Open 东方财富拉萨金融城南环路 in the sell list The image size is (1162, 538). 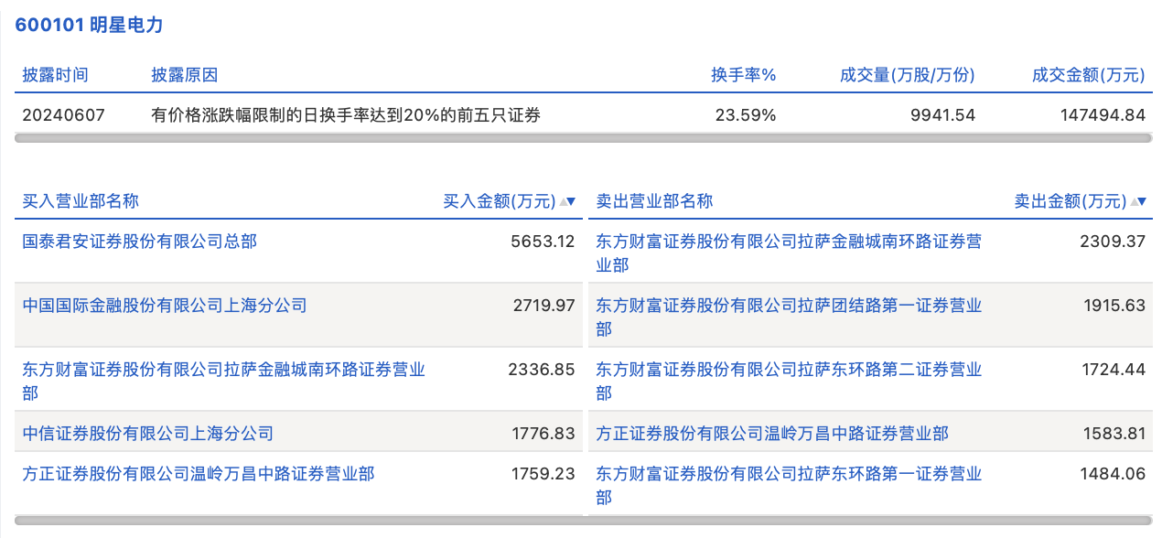(x=788, y=242)
